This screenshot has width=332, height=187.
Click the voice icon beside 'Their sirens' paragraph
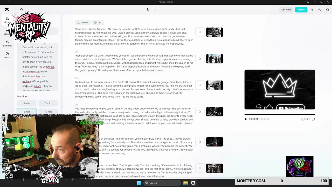(200, 142)
